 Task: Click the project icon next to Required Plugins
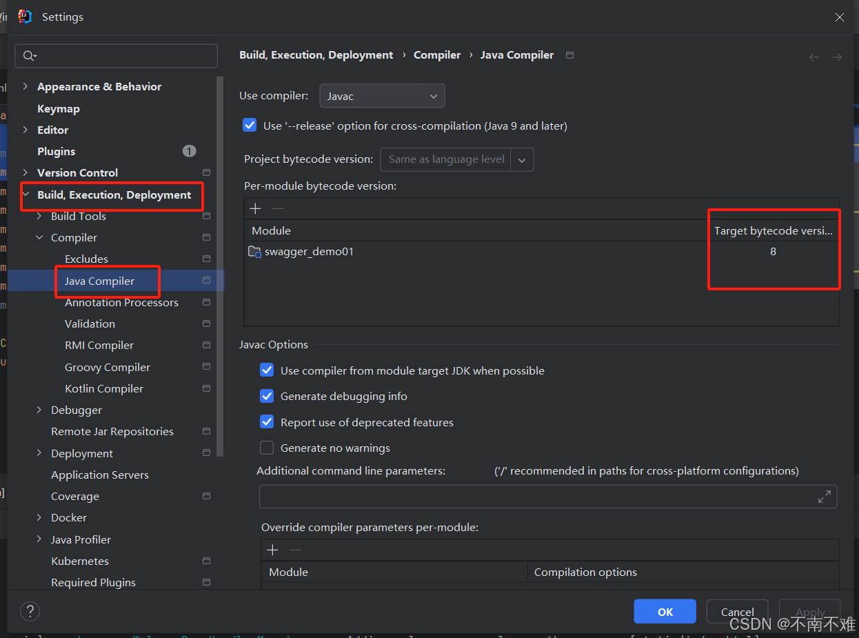click(x=206, y=582)
